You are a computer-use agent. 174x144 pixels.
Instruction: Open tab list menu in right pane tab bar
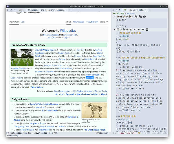tap(113, 10)
